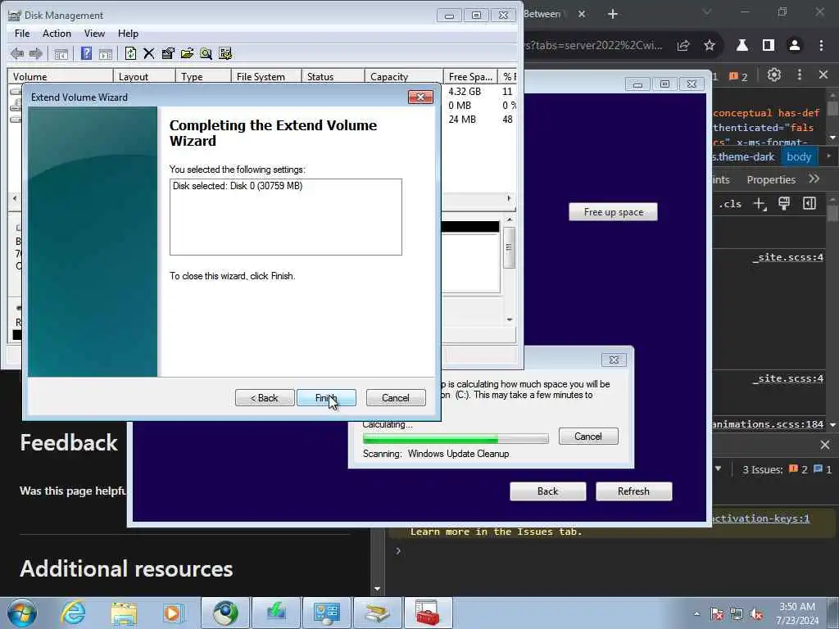Image resolution: width=839 pixels, height=629 pixels.
Task: Click the Refresh button in the blue window
Action: click(633, 491)
